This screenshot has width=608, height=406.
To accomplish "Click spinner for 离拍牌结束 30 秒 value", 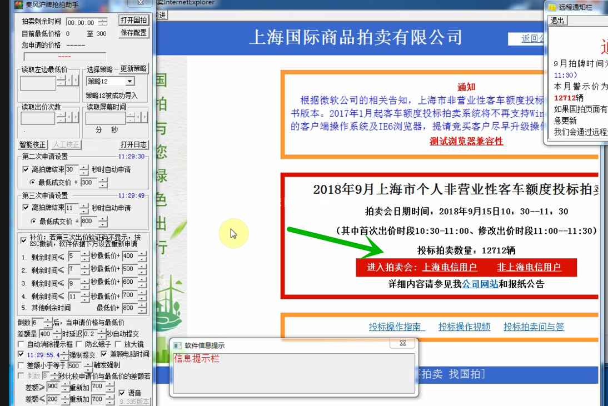I will 84,170.
